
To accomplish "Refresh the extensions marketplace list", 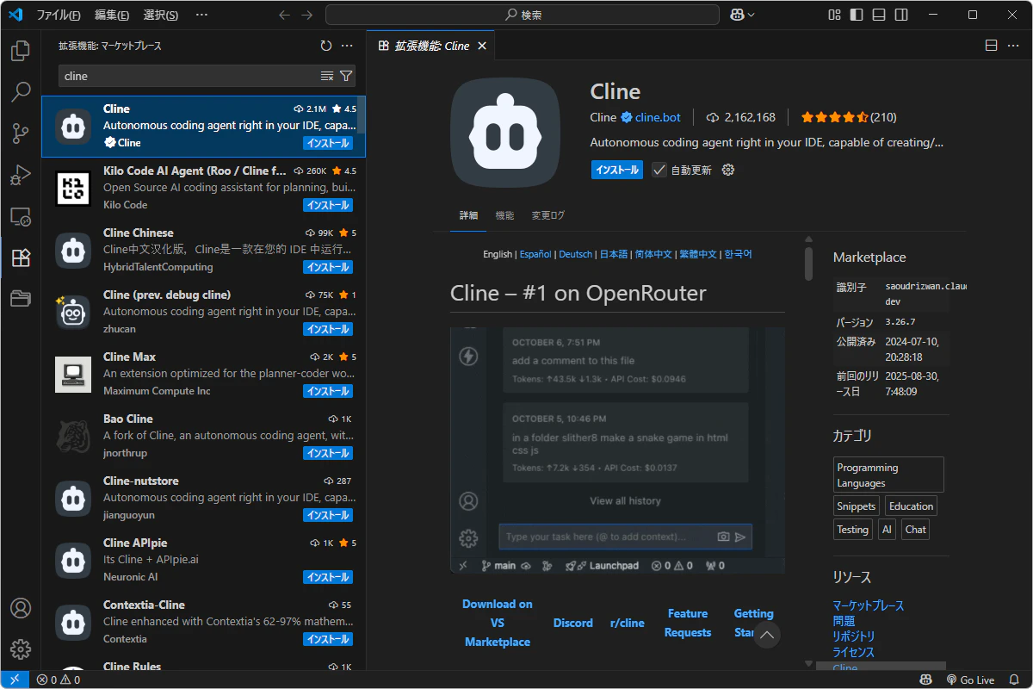I will point(325,46).
